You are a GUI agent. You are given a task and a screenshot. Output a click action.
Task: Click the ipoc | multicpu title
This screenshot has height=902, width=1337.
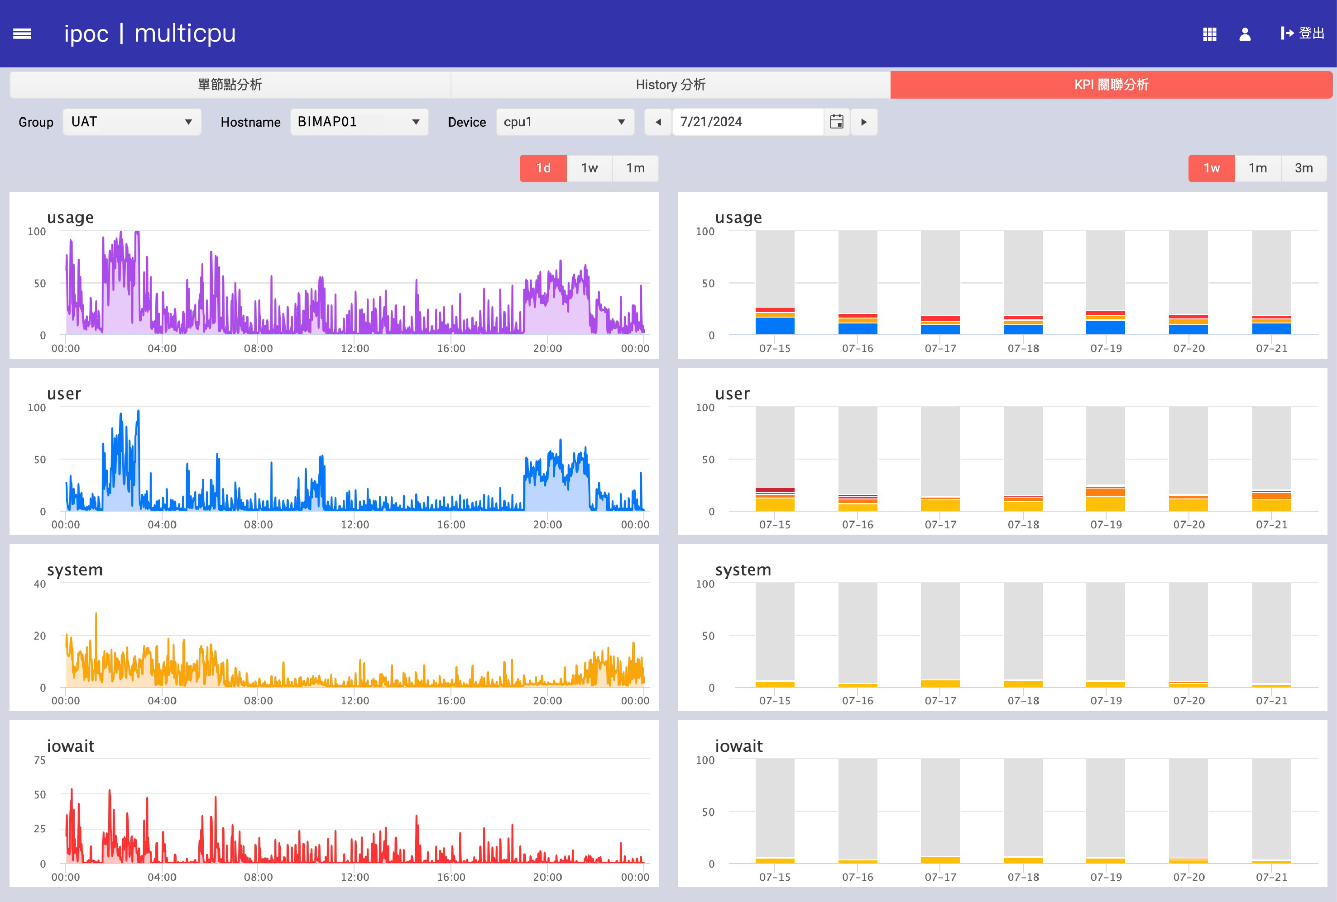(149, 33)
